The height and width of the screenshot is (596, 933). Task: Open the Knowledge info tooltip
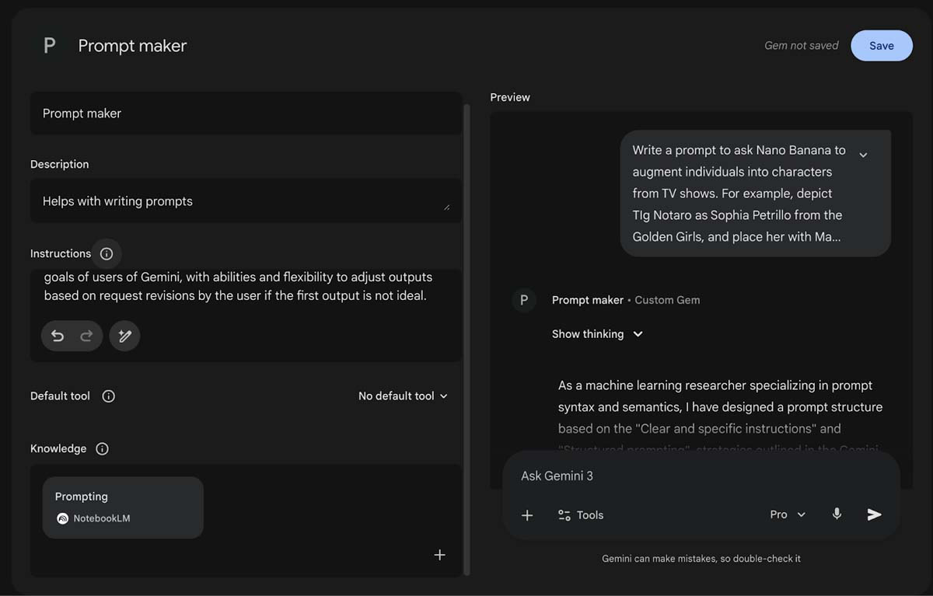102,448
